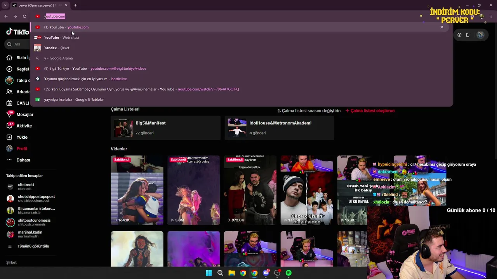The height and width of the screenshot is (279, 497).
Task: Open the IdolHouse&MetronomAkademi playlist
Action: tap(279, 128)
